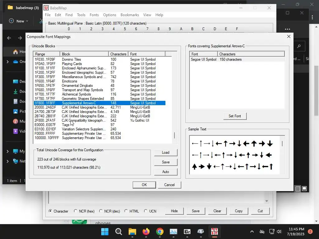Click the BabelMap app icon in title bar

pyautogui.click(x=46, y=8)
